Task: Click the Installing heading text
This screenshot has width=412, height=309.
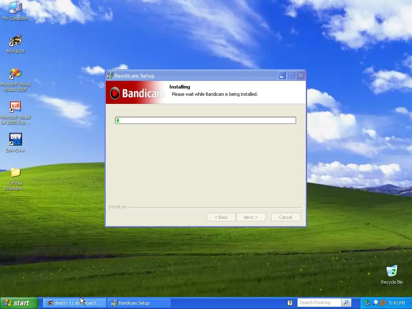Action: pos(180,87)
